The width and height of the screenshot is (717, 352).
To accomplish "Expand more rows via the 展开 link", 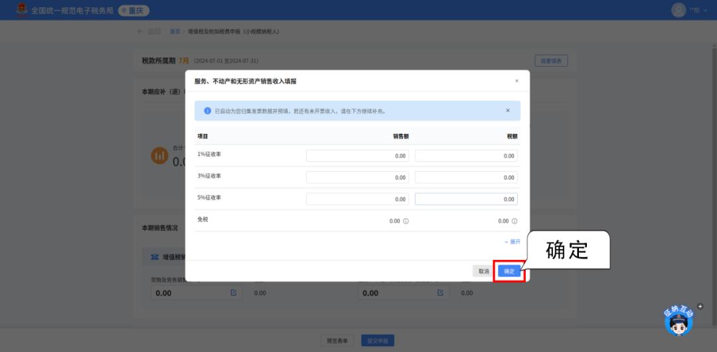I will 512,242.
